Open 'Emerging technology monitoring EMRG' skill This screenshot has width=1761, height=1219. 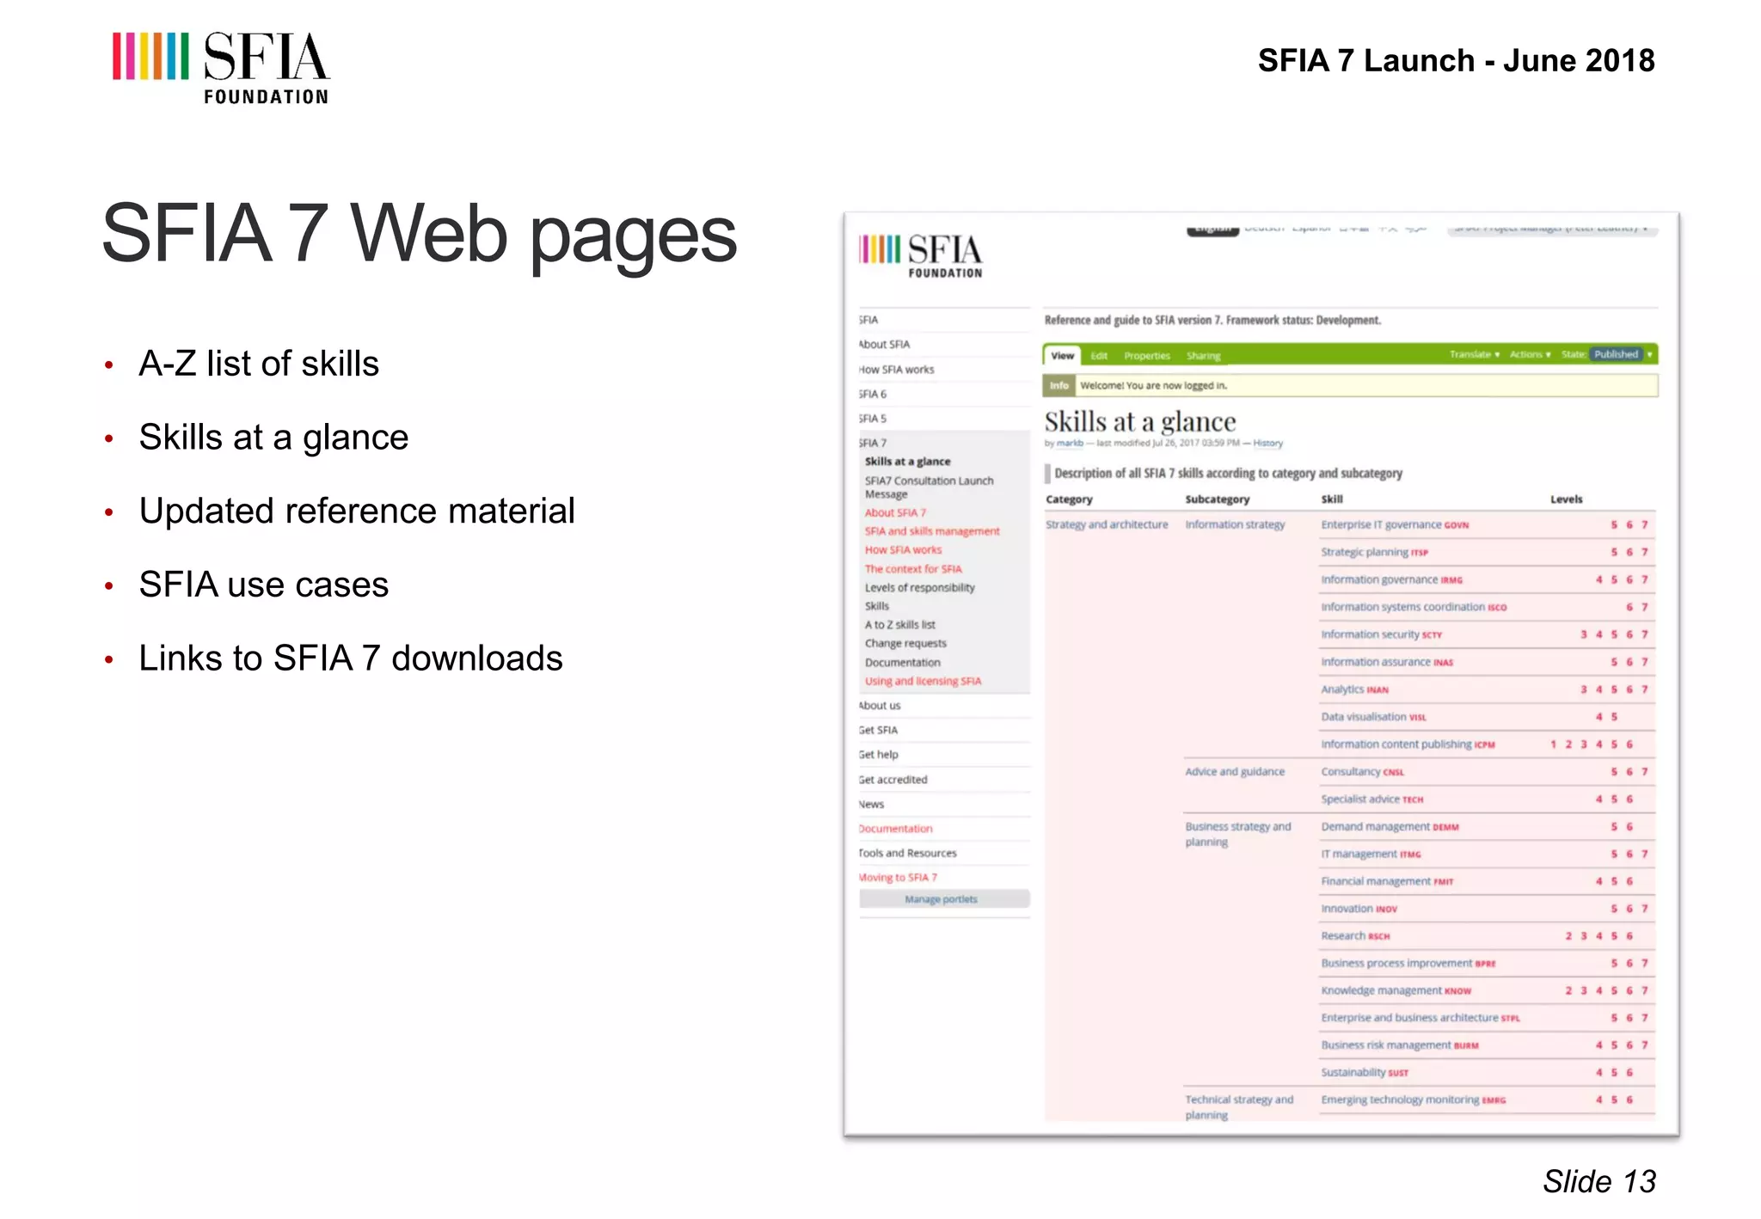tap(1413, 1100)
